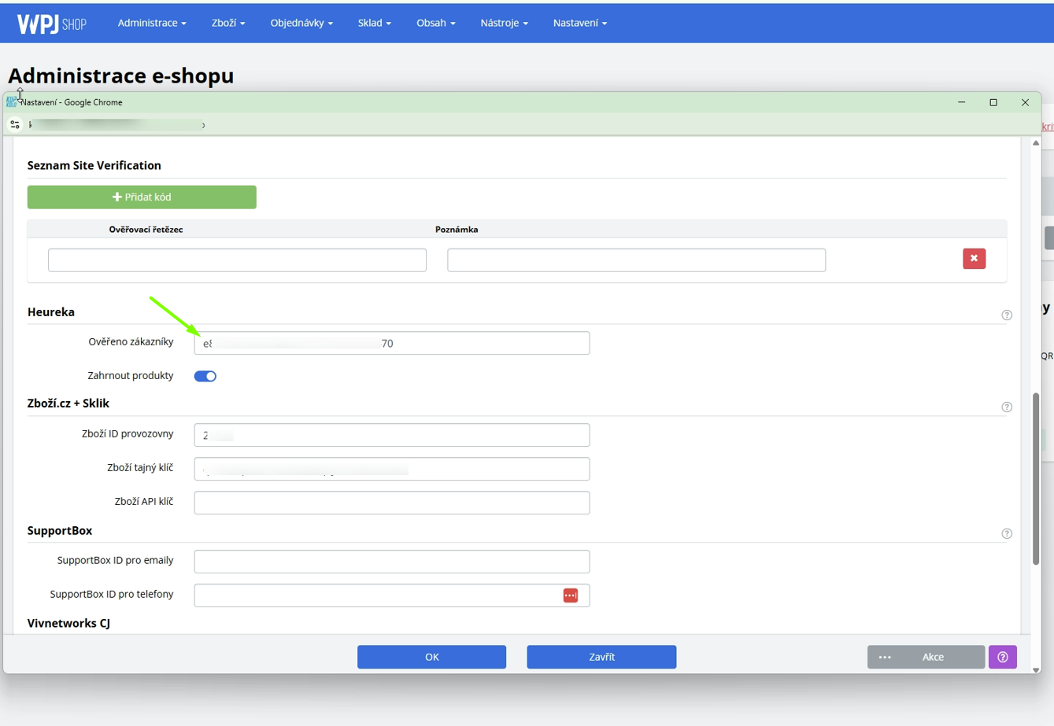Click the Zboží tajný klíč field
This screenshot has height=726, width=1054.
pos(392,469)
